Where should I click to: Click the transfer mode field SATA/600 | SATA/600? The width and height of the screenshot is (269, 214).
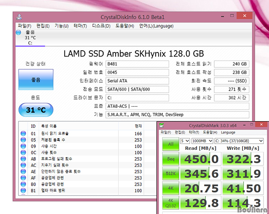coord(137,89)
